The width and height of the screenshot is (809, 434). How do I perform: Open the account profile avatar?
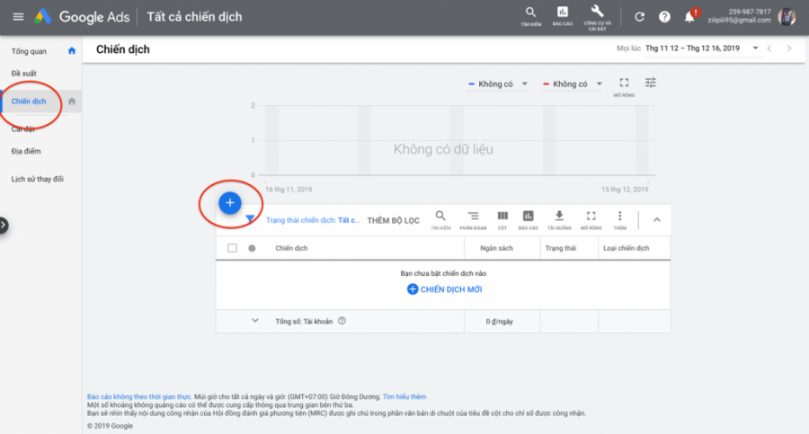787,16
